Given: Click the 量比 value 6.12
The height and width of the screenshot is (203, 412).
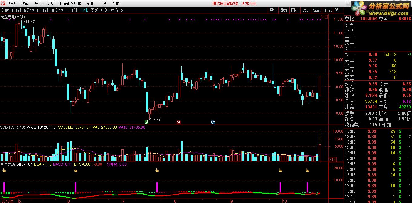Looking at the screenshot, I should [407, 101].
